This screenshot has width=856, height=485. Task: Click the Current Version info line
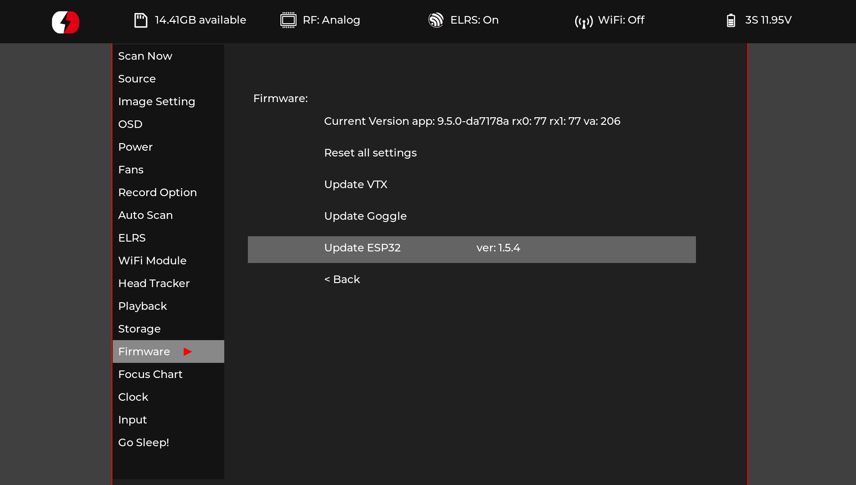pos(472,121)
